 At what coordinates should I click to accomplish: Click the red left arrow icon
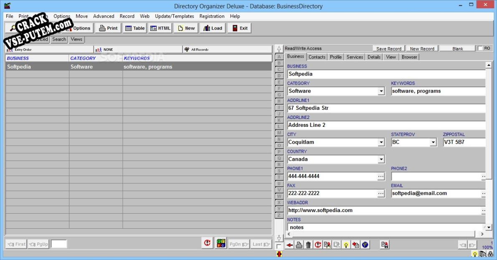[x=290, y=245]
